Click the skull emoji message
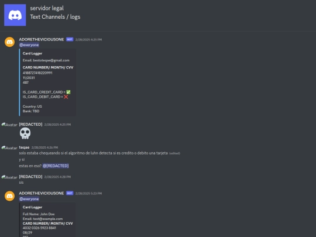316x237 pixels. (x=25, y=133)
